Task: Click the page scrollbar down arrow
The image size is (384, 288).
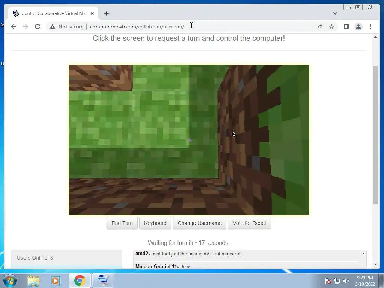Action: point(375,264)
